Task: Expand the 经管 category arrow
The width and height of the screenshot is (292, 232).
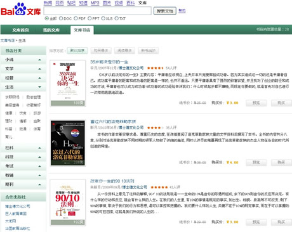Action: point(39,78)
